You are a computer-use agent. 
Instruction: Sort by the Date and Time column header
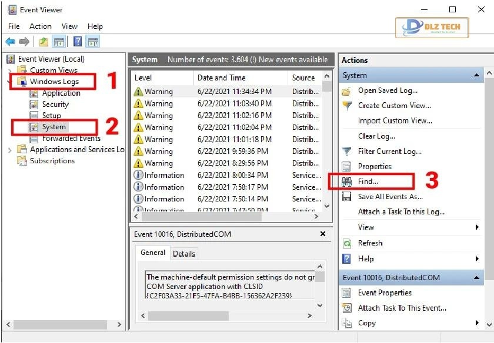pos(241,78)
